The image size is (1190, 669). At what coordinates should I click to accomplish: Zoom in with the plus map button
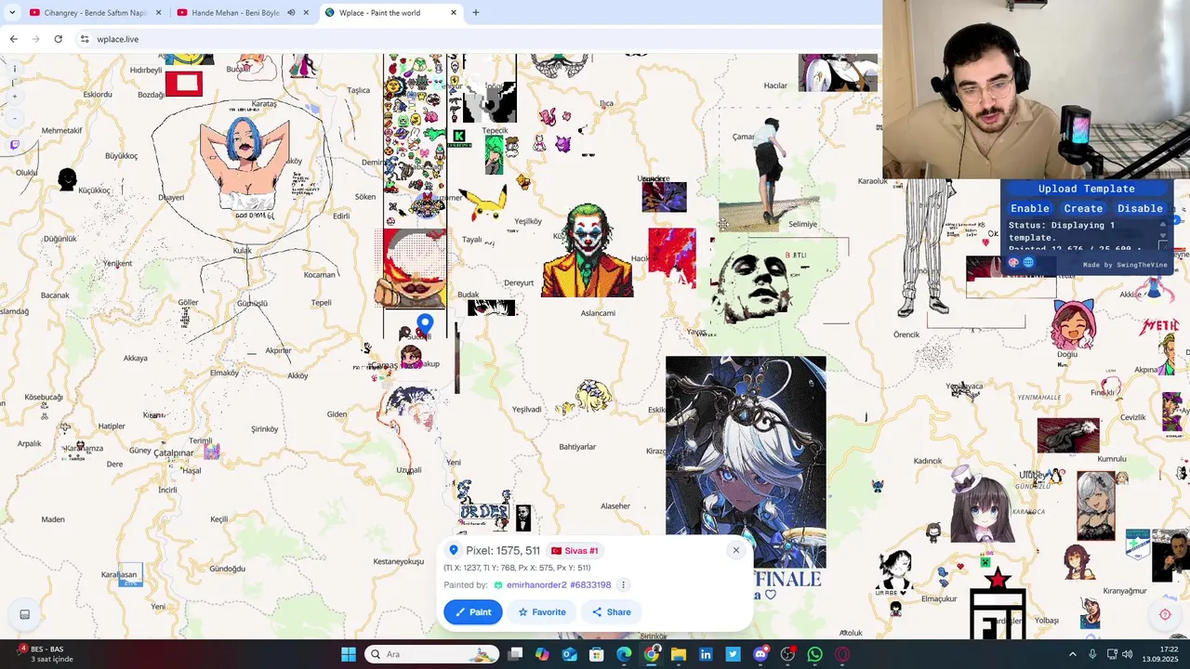(x=14, y=96)
